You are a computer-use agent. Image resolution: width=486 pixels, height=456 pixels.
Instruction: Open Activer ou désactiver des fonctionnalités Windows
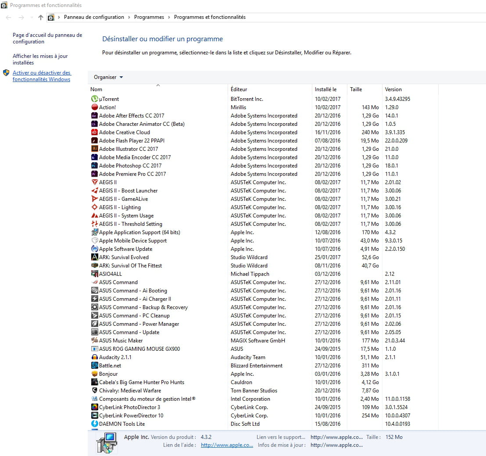(42, 76)
